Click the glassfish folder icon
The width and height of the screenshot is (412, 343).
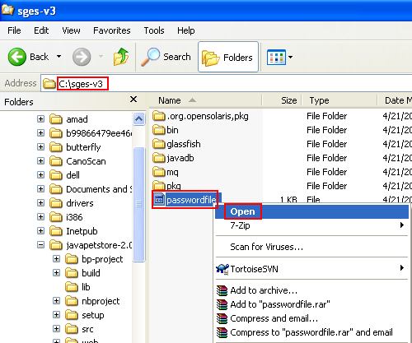click(159, 144)
